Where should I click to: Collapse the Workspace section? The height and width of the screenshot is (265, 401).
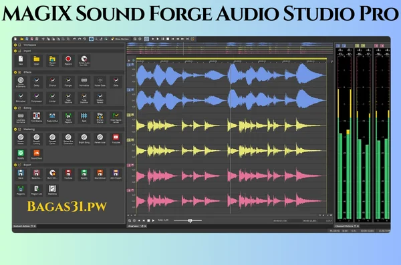click(15, 45)
